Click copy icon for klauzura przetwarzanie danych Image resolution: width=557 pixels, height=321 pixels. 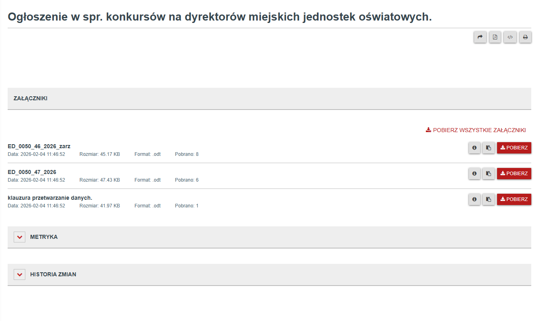pos(489,199)
